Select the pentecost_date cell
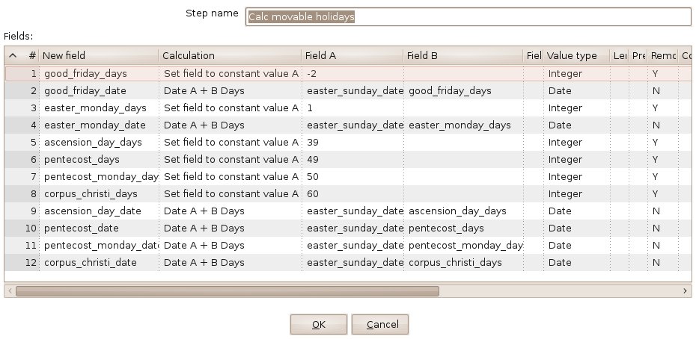 point(99,228)
